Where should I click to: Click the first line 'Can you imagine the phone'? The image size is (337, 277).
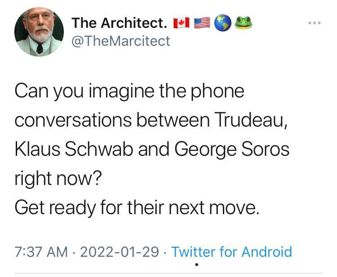[129, 92]
